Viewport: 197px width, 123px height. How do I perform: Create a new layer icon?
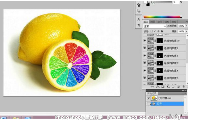coord(178,87)
